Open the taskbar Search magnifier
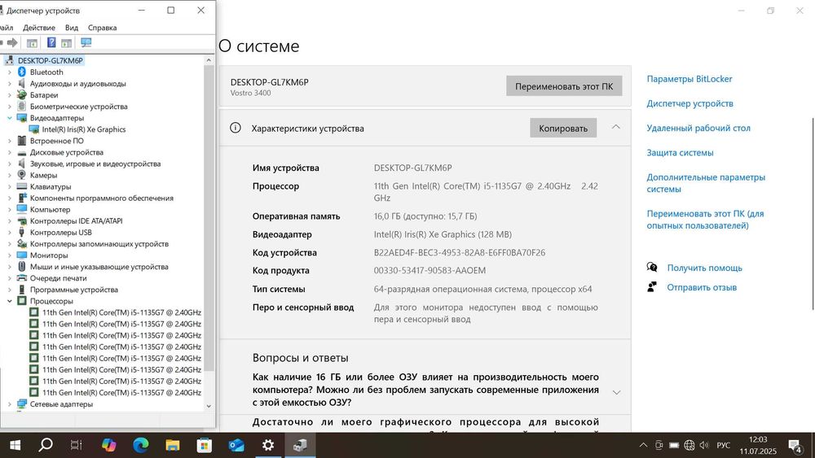The image size is (815, 458). (46, 444)
